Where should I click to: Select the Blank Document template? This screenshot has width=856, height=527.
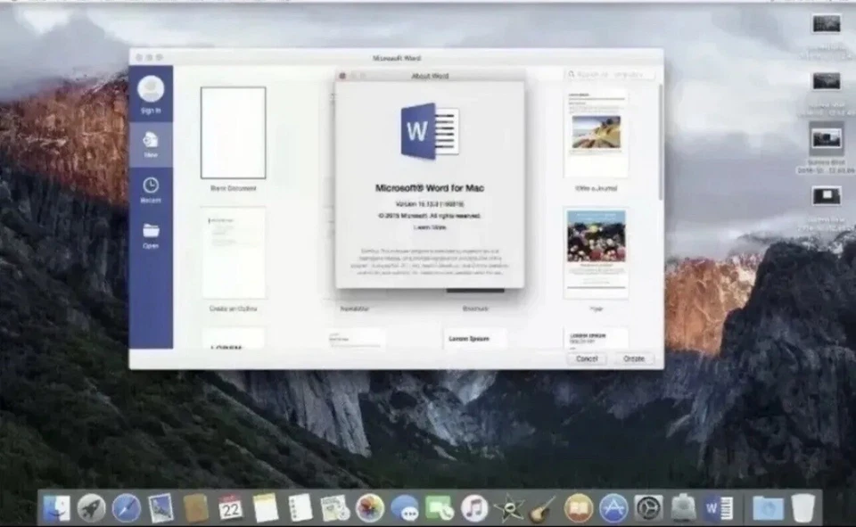tap(234, 134)
